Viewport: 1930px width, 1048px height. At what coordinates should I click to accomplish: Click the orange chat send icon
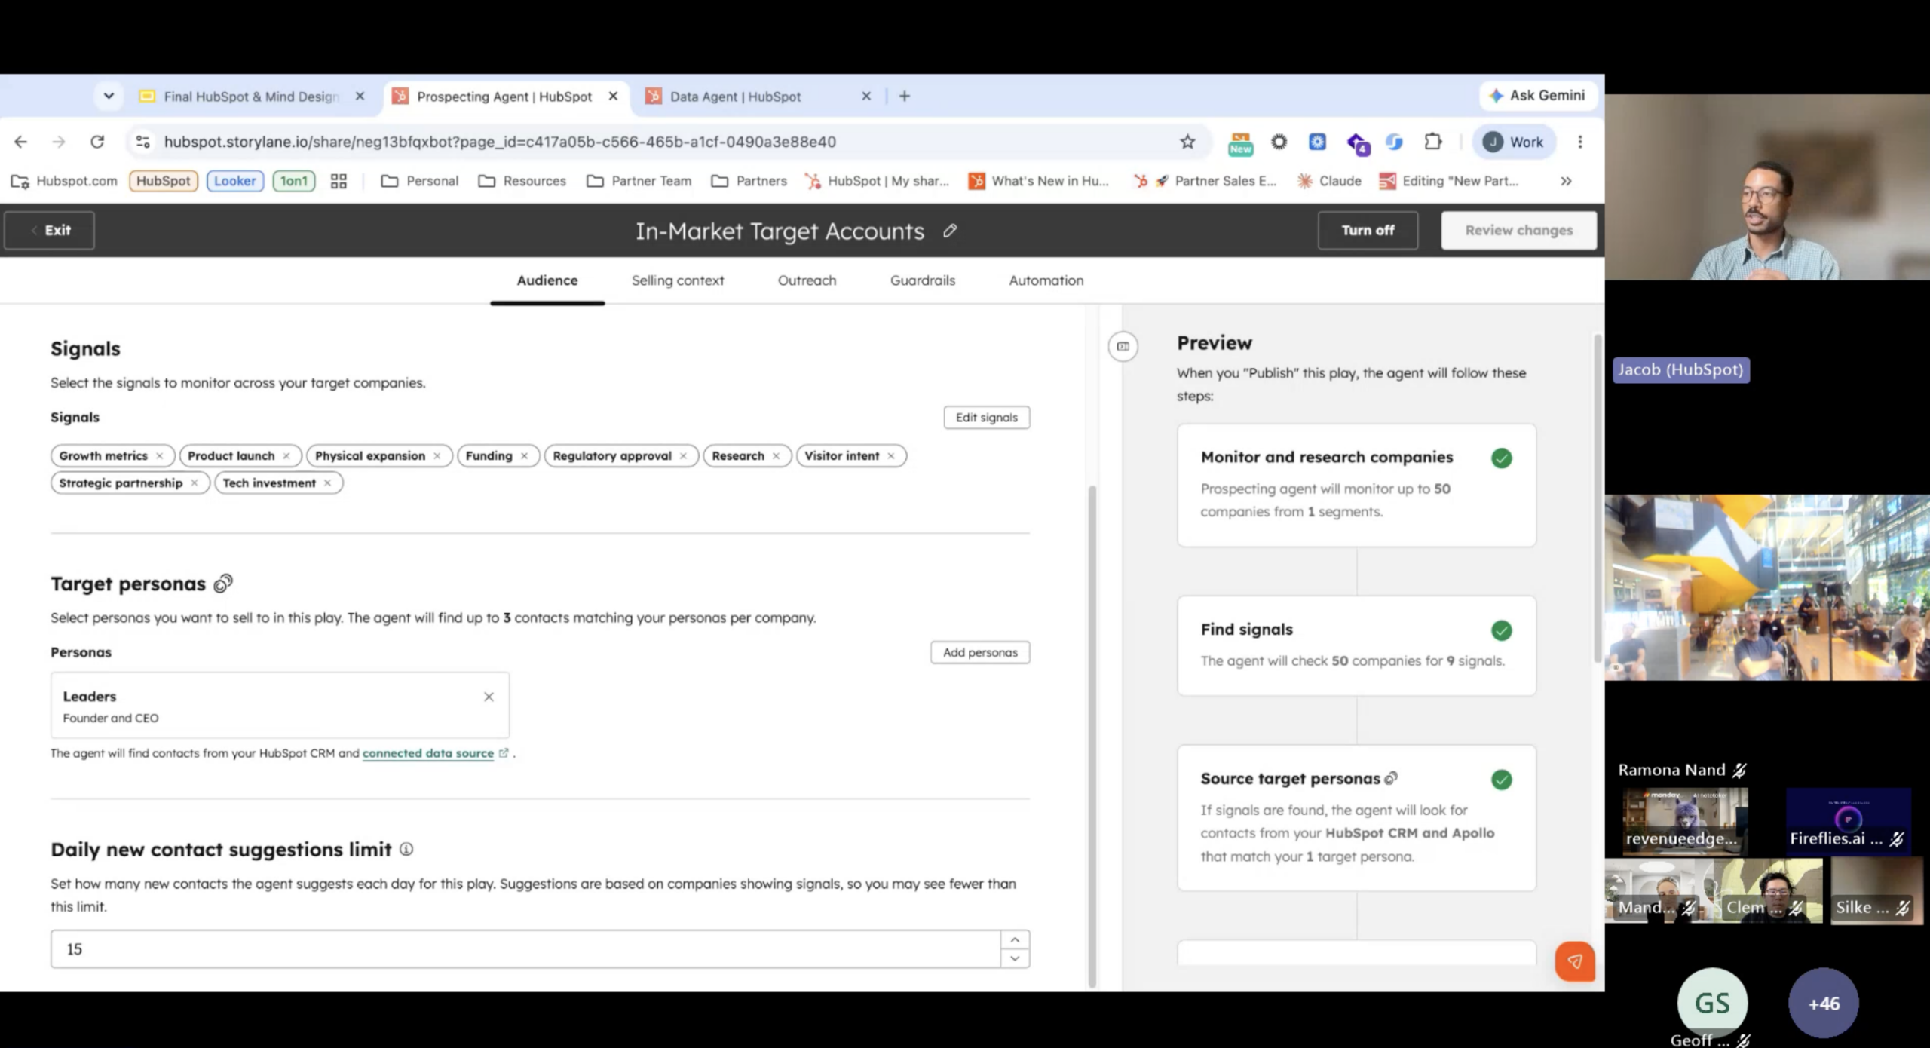tap(1574, 961)
